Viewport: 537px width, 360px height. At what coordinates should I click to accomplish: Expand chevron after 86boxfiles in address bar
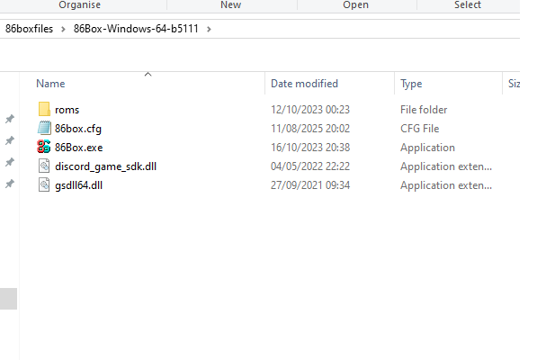[63, 29]
